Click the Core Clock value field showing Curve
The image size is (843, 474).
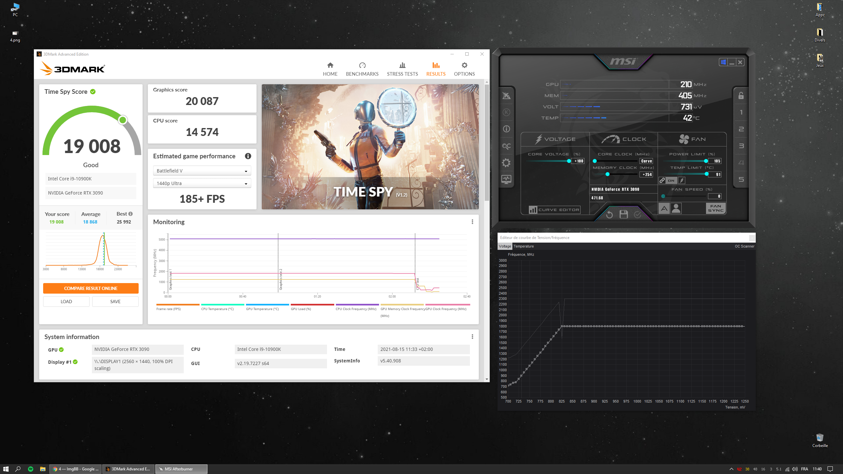[646, 161]
